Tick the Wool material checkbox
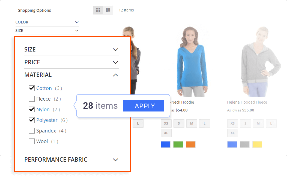The image size is (287, 181). click(x=32, y=141)
